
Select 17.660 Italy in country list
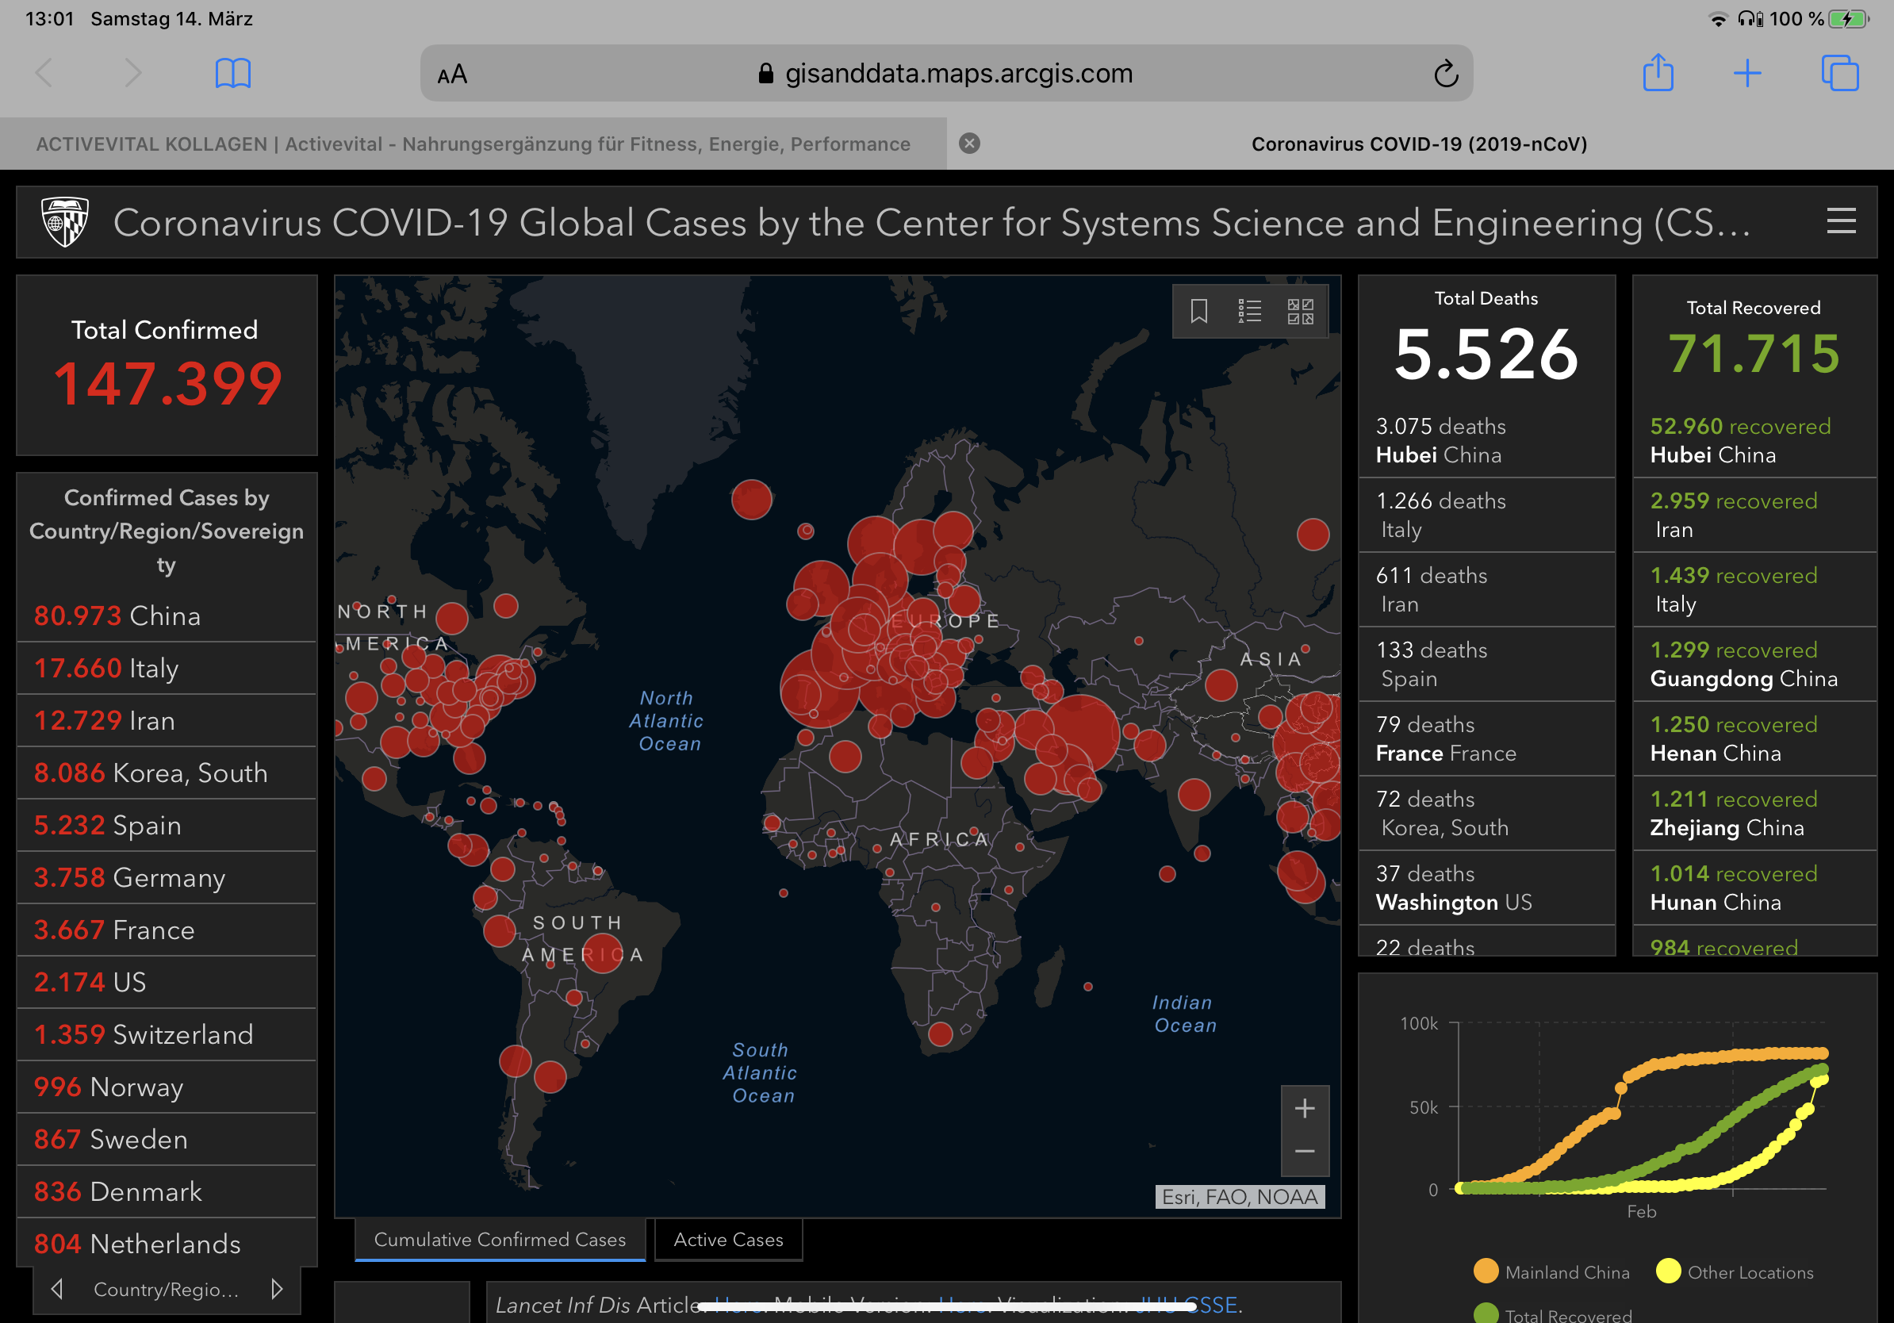pos(167,668)
